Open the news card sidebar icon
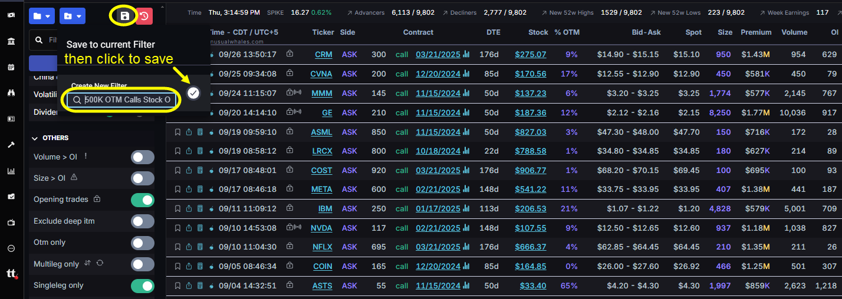The height and width of the screenshot is (299, 842). pos(11,118)
